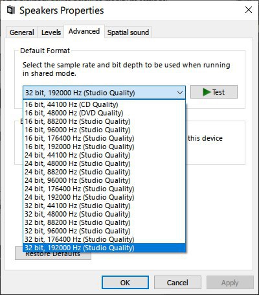Choose 24 bit, 44100 Hz option
This screenshot has width=259, height=295.
click(104, 155)
